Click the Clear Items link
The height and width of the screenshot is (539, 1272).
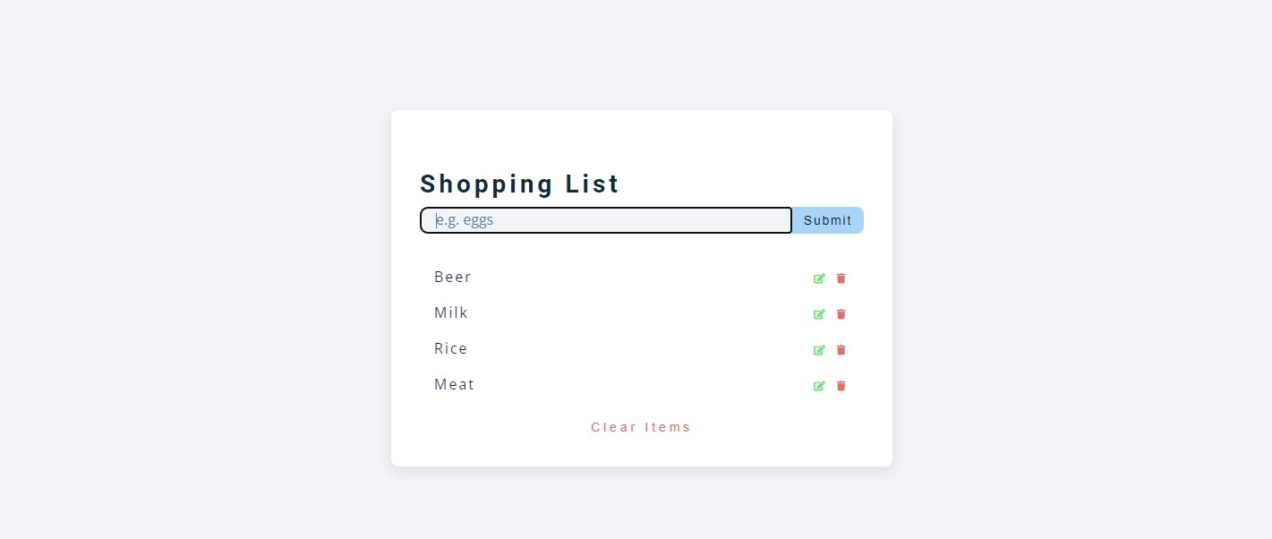pos(641,427)
